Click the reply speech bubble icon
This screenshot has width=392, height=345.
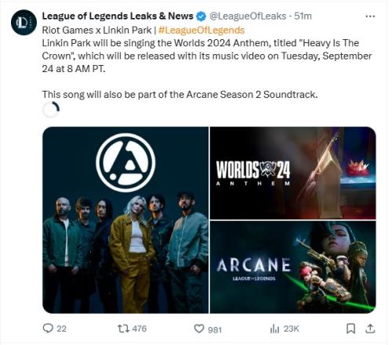pyautogui.click(x=48, y=329)
